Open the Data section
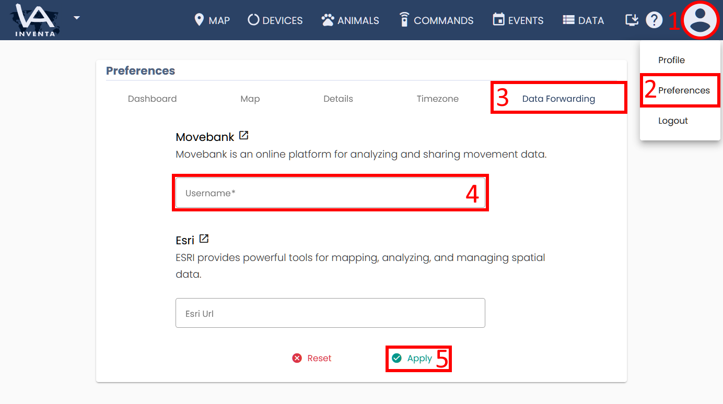Screen dimensions: 723x404 583,20
